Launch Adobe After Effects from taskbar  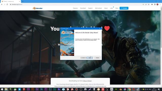37,89
